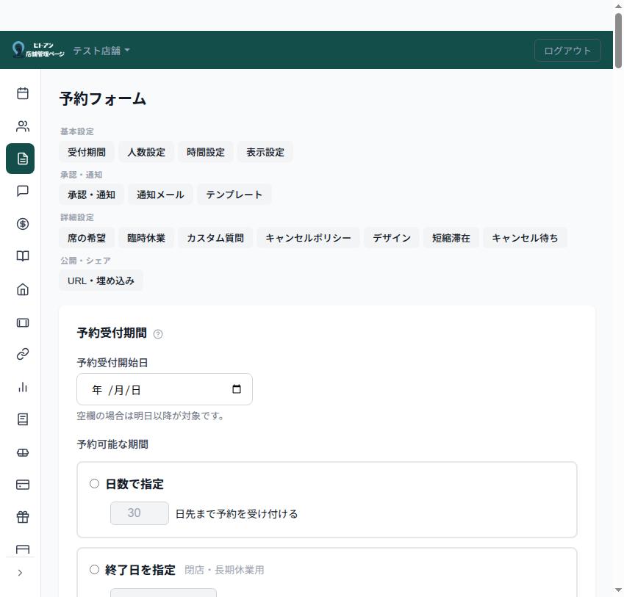This screenshot has width=624, height=597.
Task: Click the 閉店・長期休業用 note text
Action: pyautogui.click(x=224, y=570)
